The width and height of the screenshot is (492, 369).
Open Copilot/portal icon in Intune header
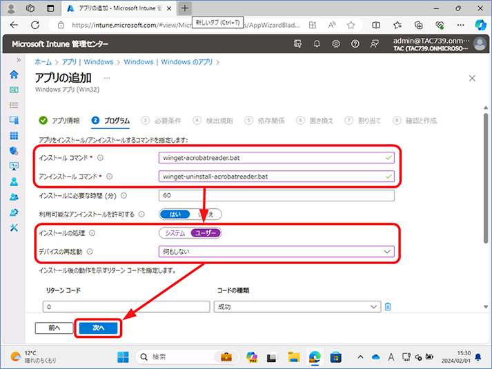297,44
